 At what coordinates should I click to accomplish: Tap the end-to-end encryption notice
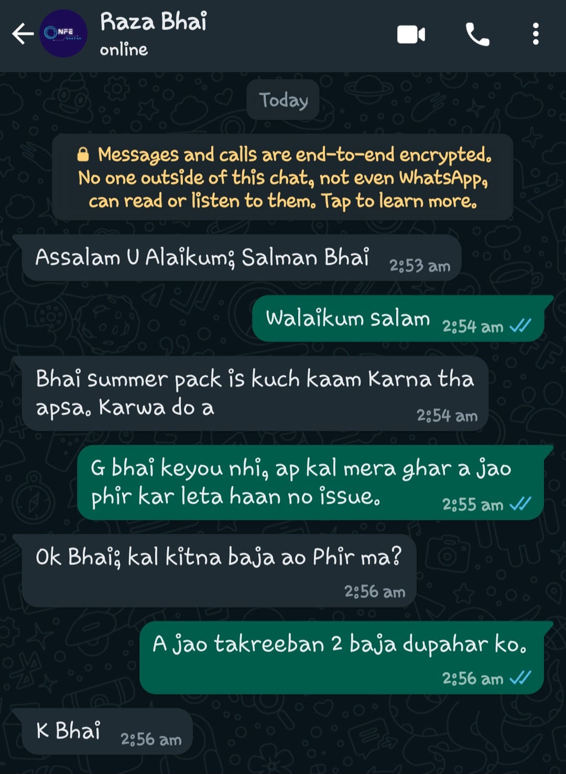282,177
